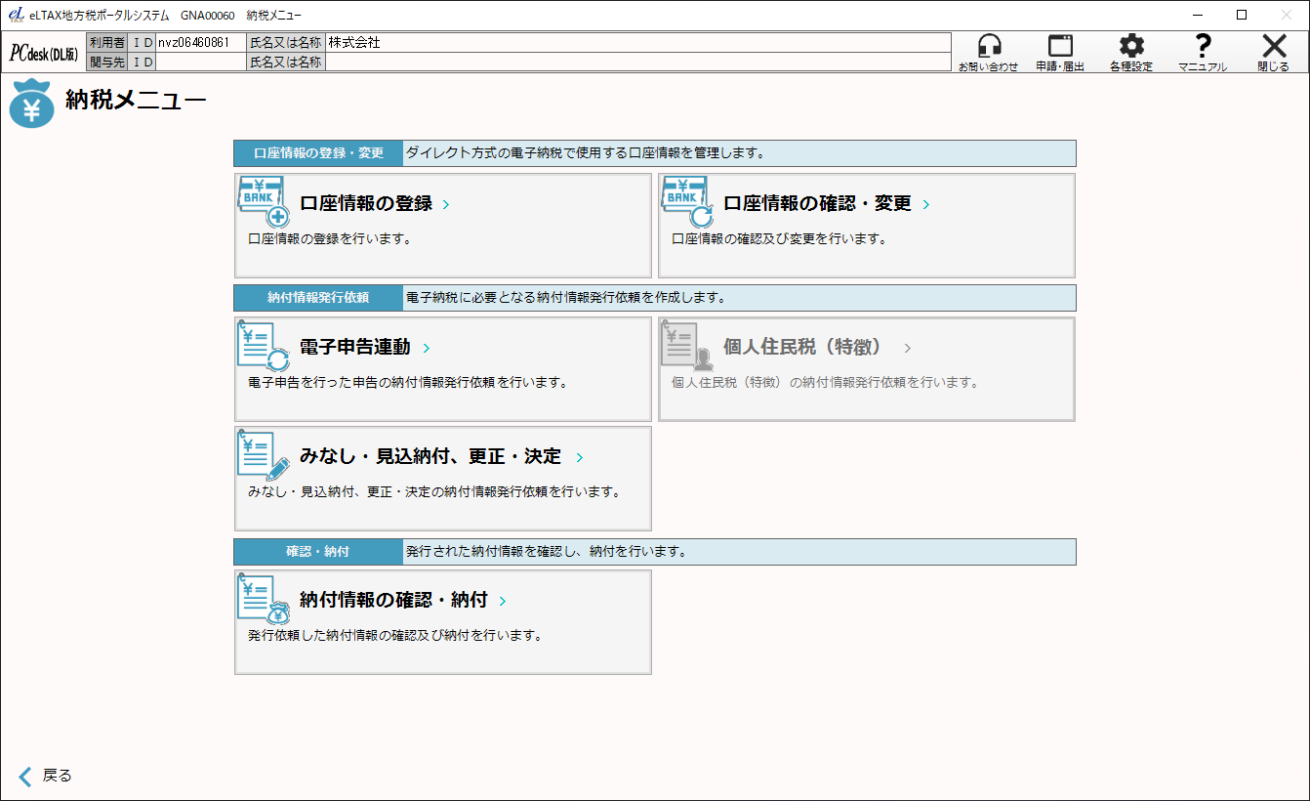Click the 戻る text label
The image size is (1310, 801).
point(58,776)
